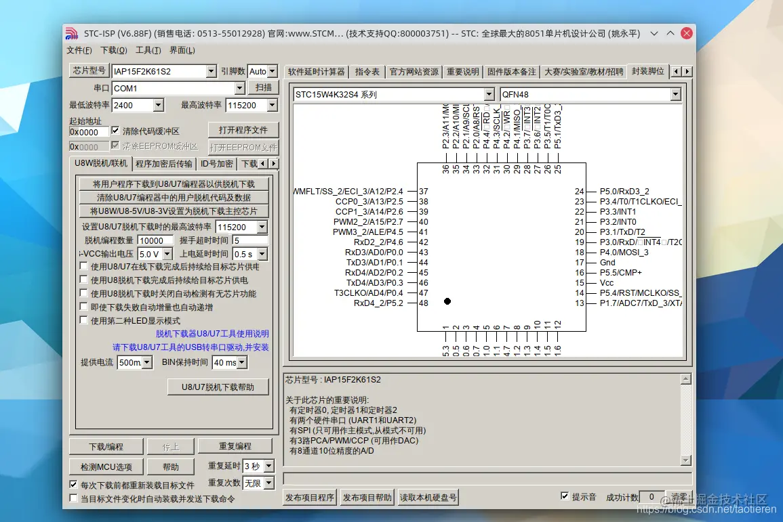Open 最低波特率 2400 dropdown

tap(159, 105)
